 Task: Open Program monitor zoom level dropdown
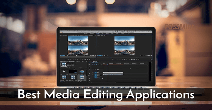pyautogui.click(x=106, y=55)
